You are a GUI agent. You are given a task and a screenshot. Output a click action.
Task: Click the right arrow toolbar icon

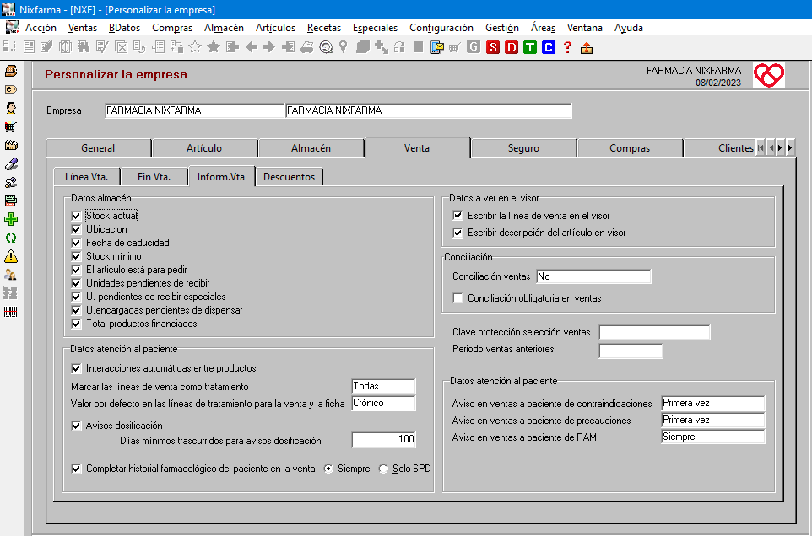(x=269, y=47)
